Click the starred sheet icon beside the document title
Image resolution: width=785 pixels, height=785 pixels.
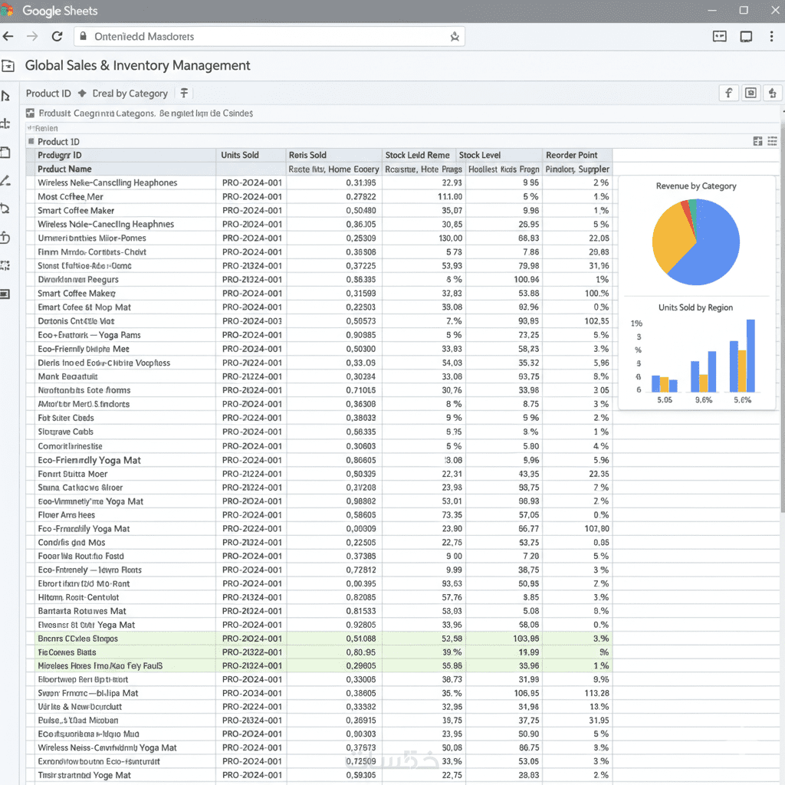pyautogui.click(x=8, y=66)
